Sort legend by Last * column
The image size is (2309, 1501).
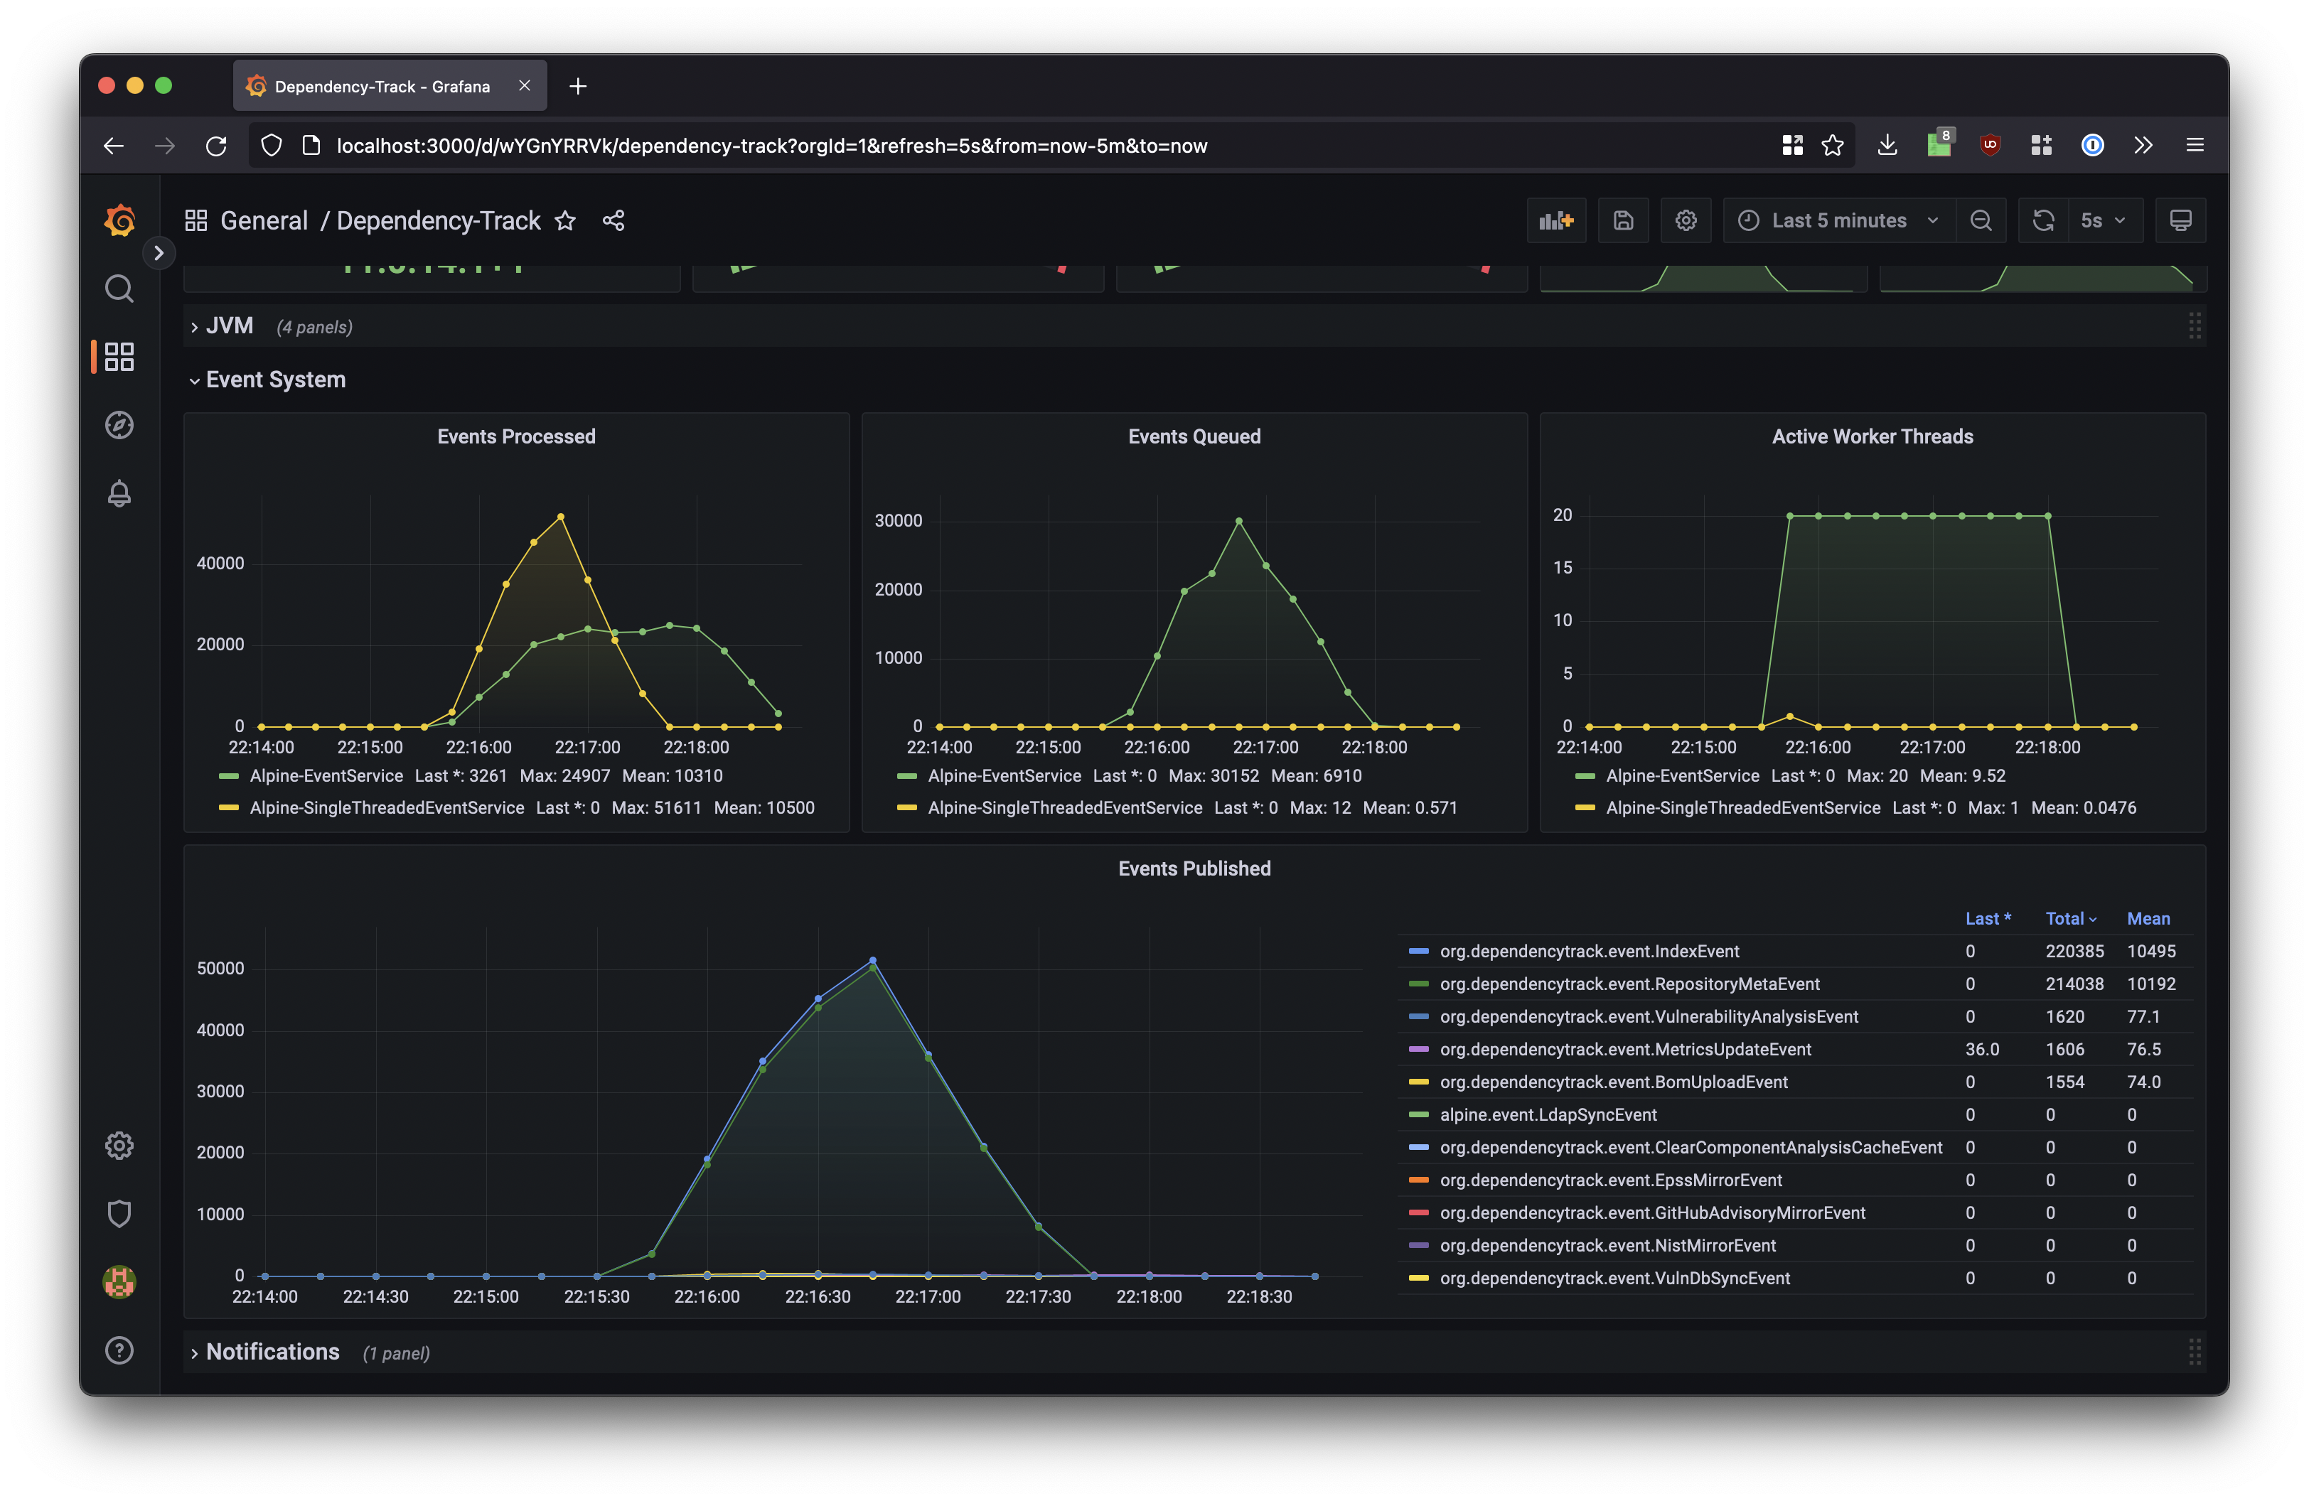[1988, 919]
